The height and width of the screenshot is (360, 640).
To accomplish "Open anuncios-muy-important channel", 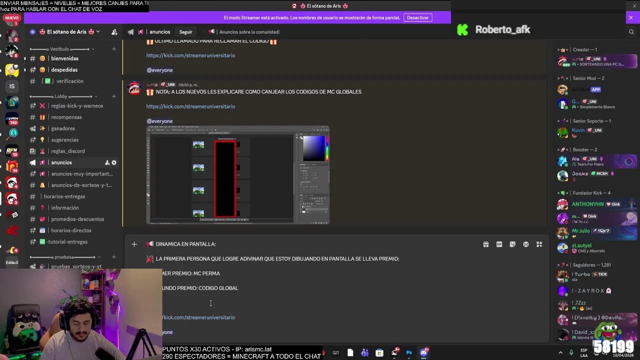I will tap(73, 174).
